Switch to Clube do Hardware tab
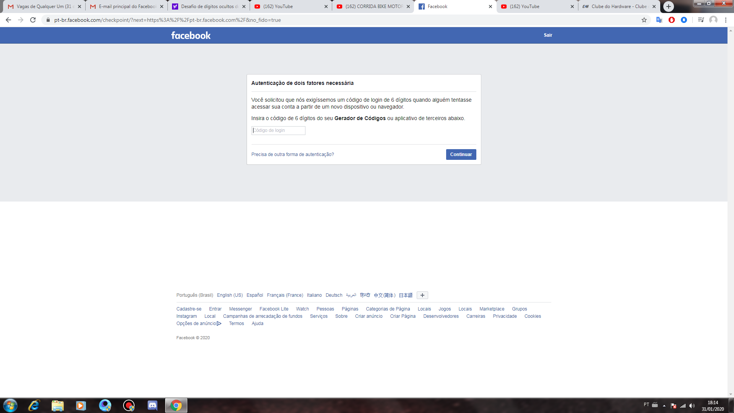734x413 pixels. tap(619, 7)
